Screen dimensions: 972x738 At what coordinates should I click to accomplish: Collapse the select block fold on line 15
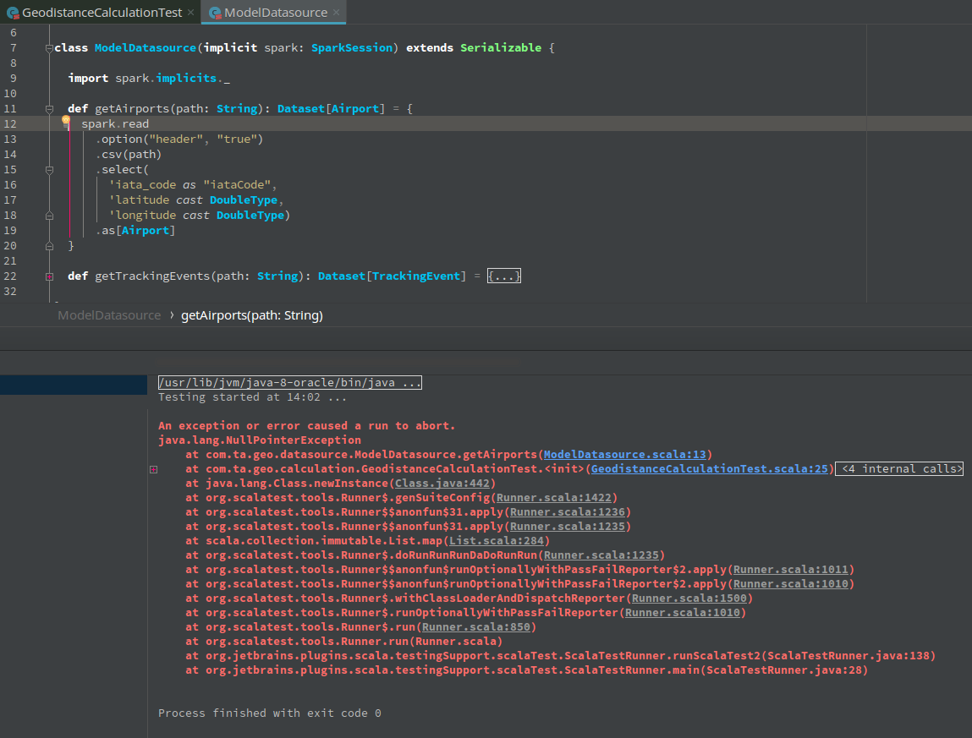[x=49, y=170]
